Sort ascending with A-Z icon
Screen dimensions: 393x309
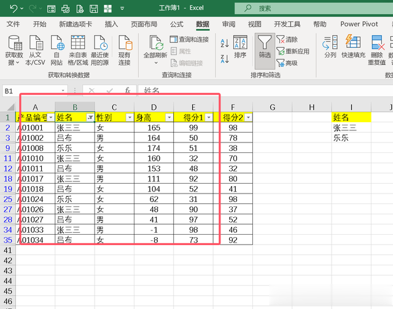pyautogui.click(x=225, y=43)
